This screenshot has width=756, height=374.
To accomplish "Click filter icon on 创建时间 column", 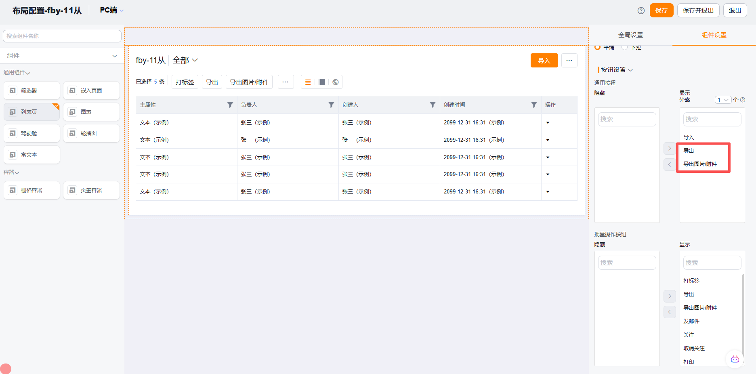I will pos(534,105).
